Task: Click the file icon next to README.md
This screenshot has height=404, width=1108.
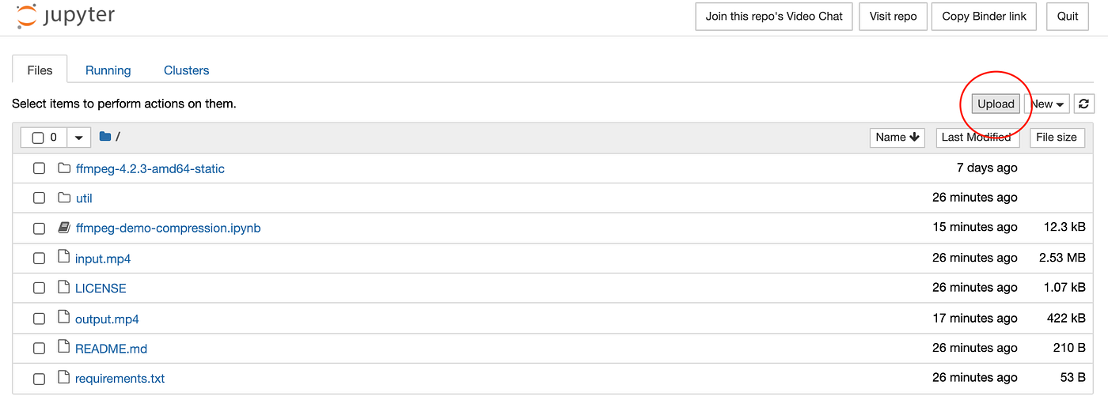Action: (x=64, y=348)
